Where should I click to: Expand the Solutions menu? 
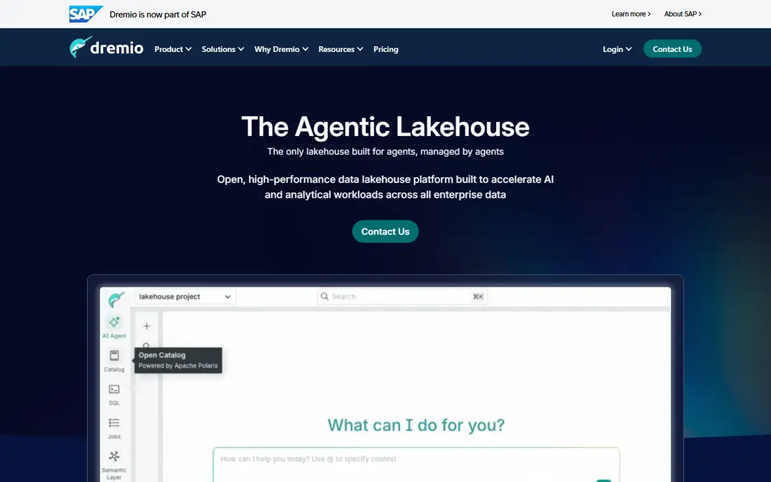(x=223, y=49)
